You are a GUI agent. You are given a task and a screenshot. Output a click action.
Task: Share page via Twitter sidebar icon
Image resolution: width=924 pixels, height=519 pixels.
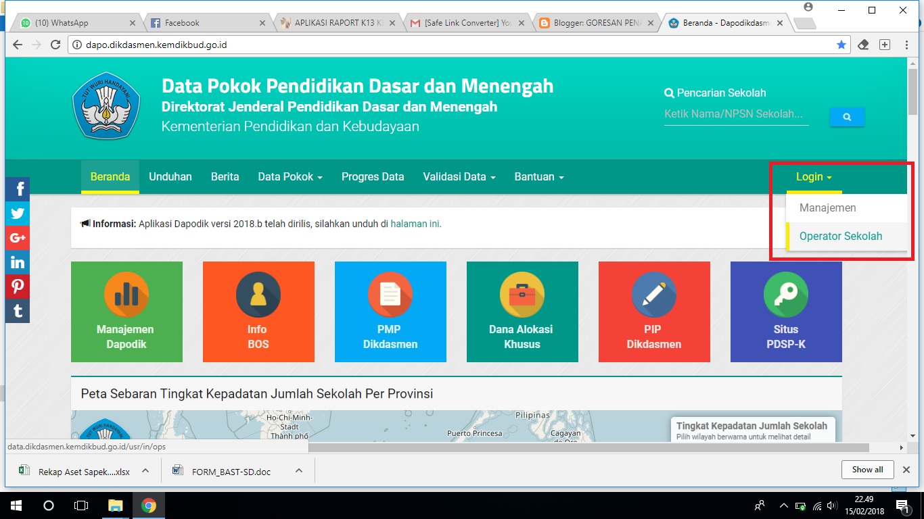pos(18,214)
